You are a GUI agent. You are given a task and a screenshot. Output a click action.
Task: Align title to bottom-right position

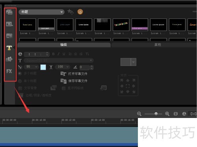134,92
